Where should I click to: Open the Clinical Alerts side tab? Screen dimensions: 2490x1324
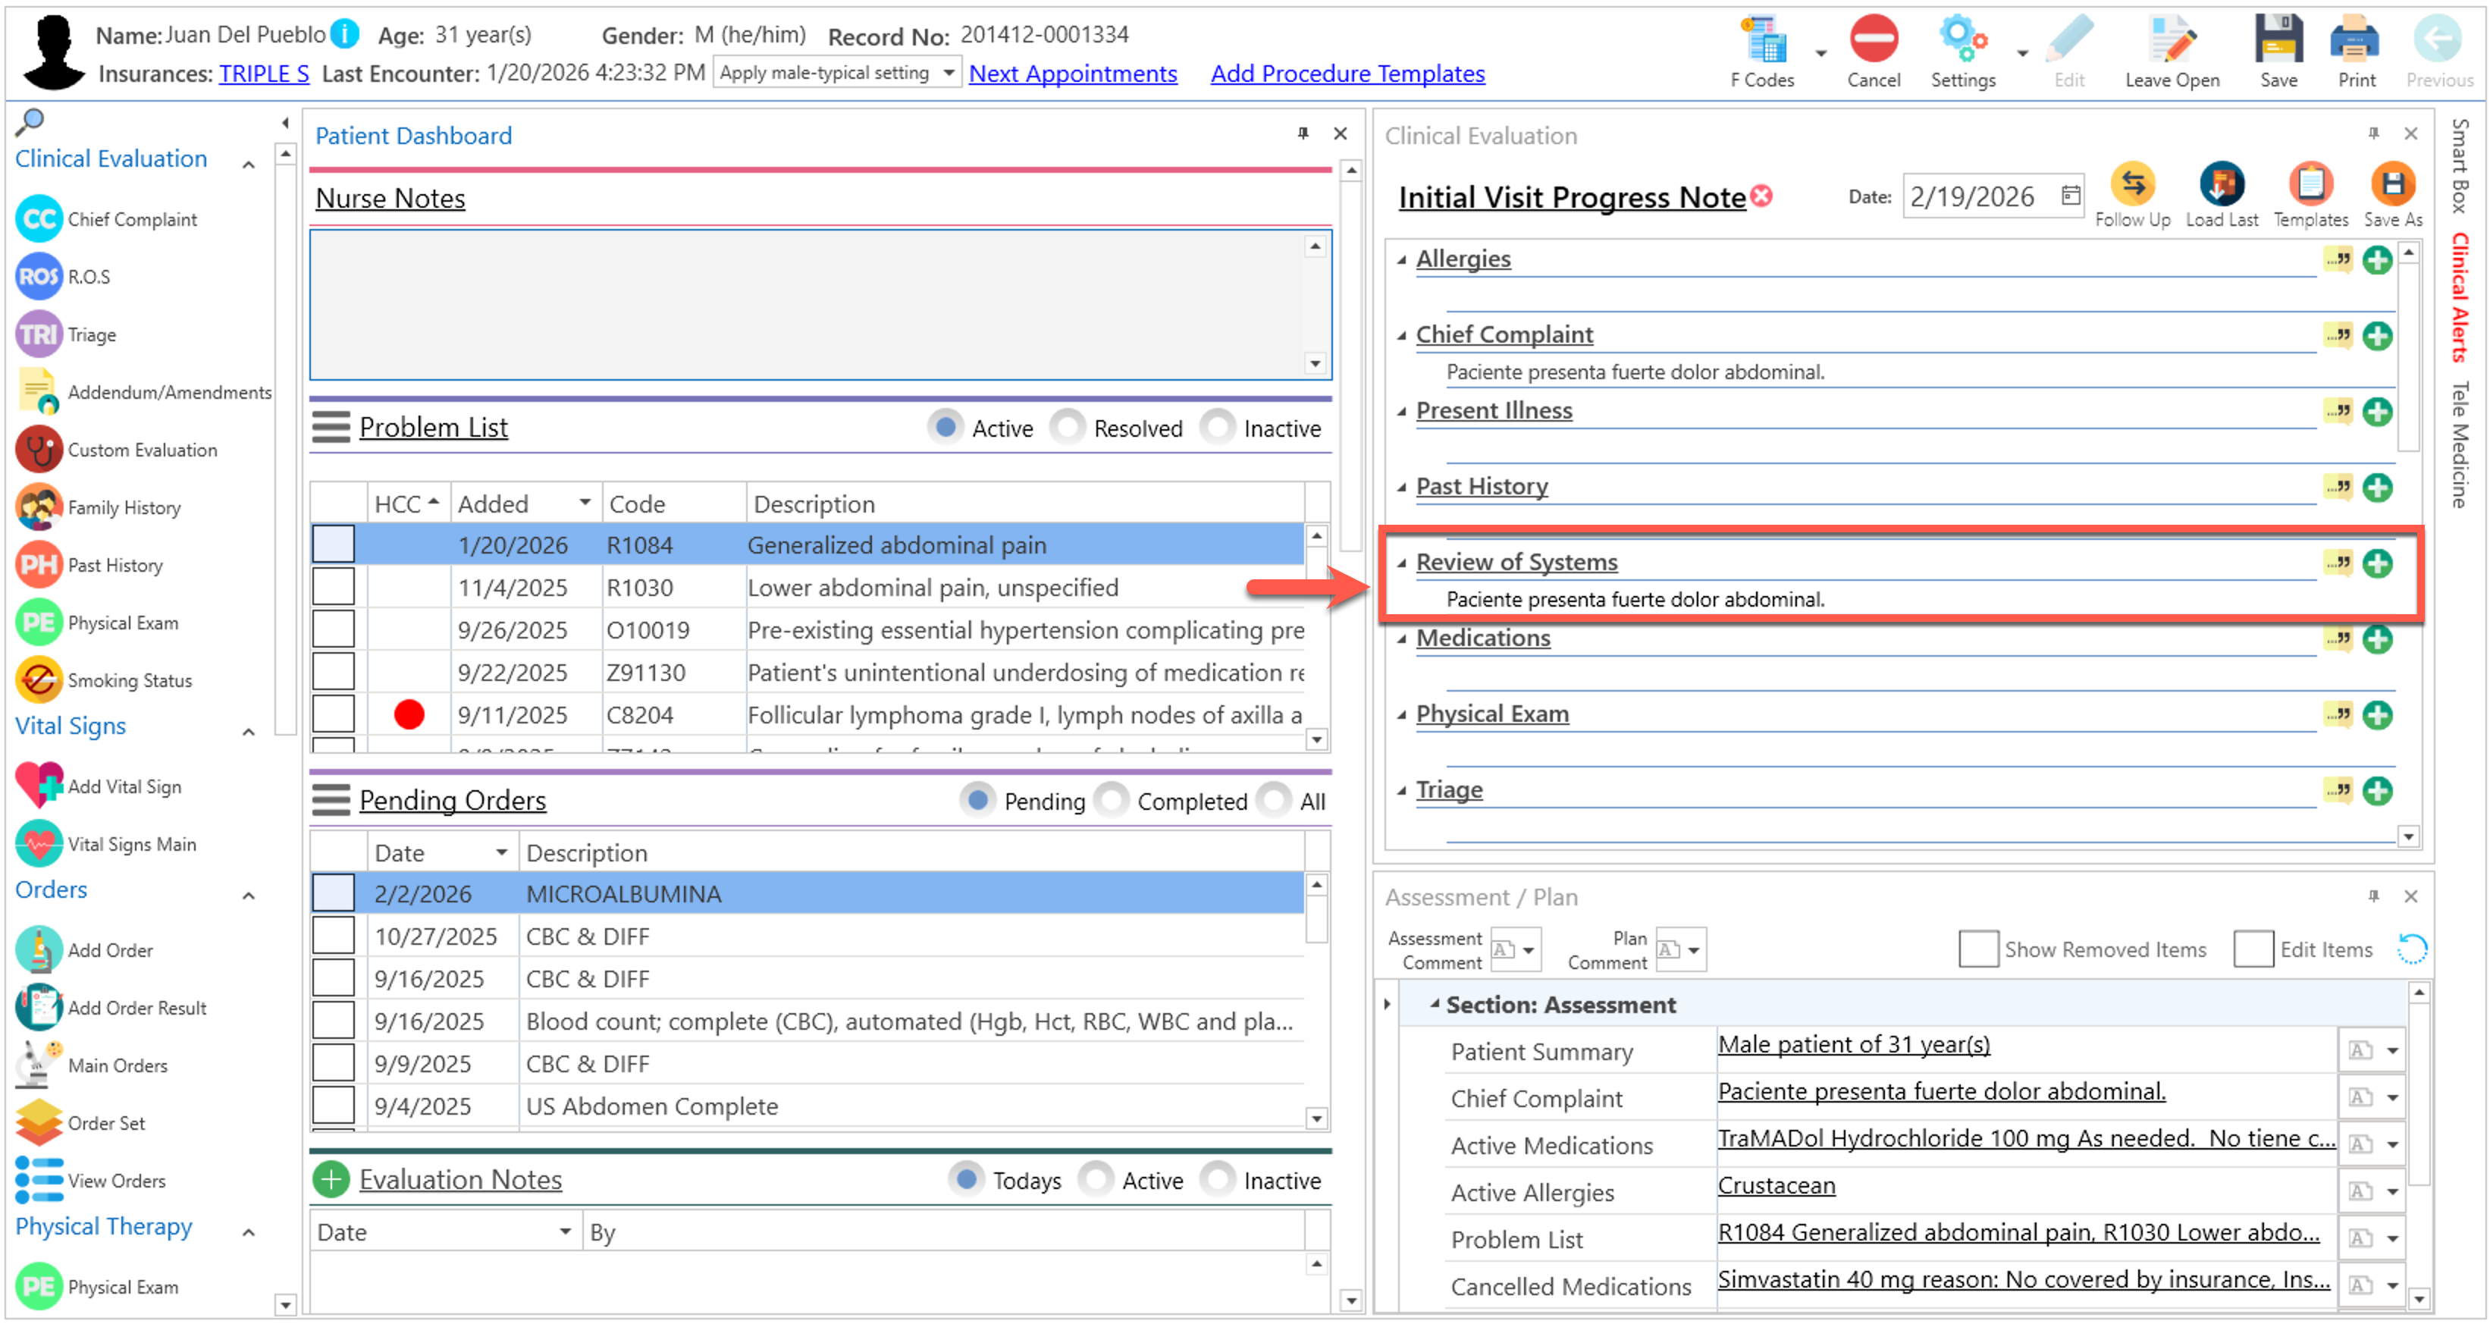click(2460, 296)
